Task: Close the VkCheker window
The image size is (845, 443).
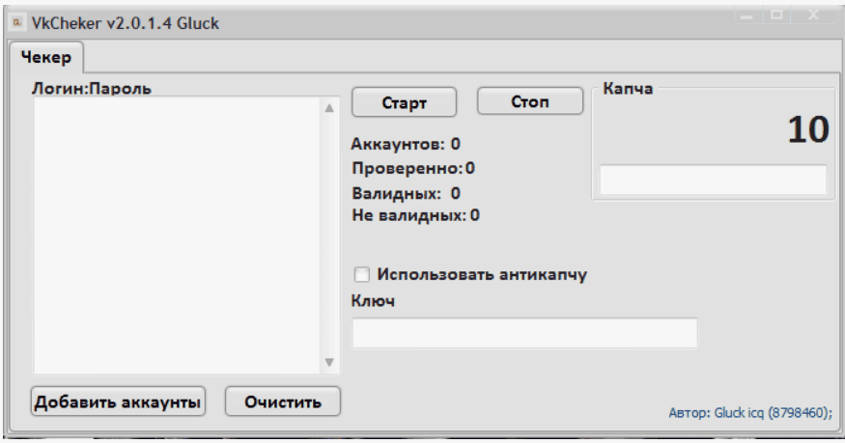Action: (814, 15)
